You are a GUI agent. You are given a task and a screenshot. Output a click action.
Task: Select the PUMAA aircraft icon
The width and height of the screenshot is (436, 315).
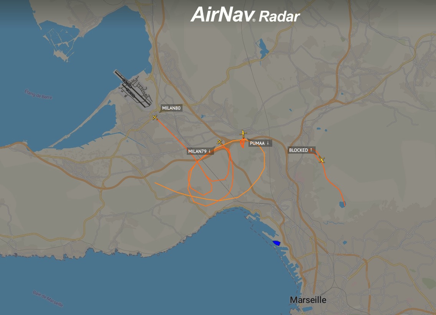coord(243,134)
